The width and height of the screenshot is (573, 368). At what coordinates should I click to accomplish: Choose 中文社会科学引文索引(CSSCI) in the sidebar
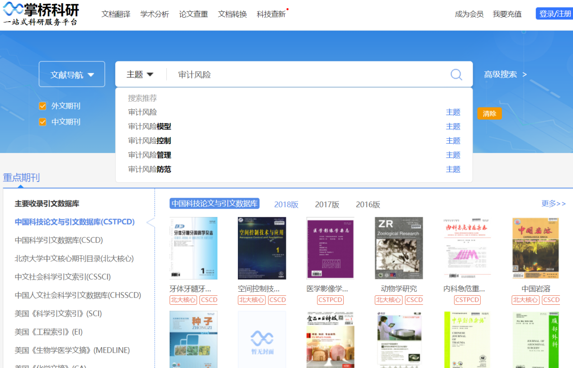coord(63,277)
